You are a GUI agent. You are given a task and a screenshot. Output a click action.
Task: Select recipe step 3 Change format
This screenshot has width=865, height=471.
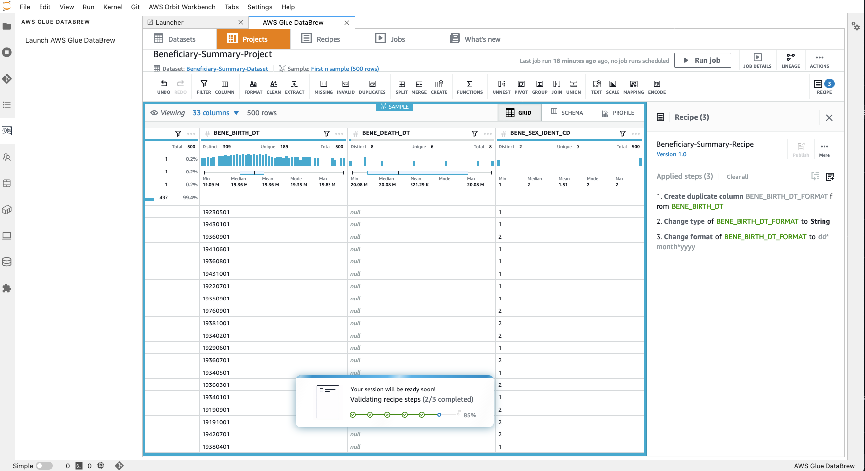point(743,242)
